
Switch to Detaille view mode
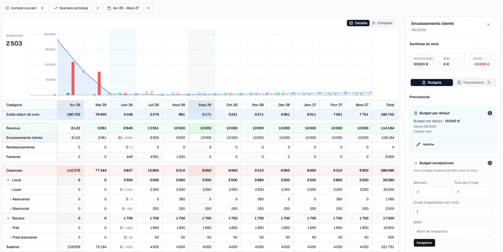358,23
